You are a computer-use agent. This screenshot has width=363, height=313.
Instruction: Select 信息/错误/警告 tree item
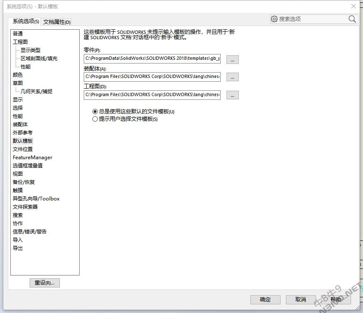click(30, 232)
